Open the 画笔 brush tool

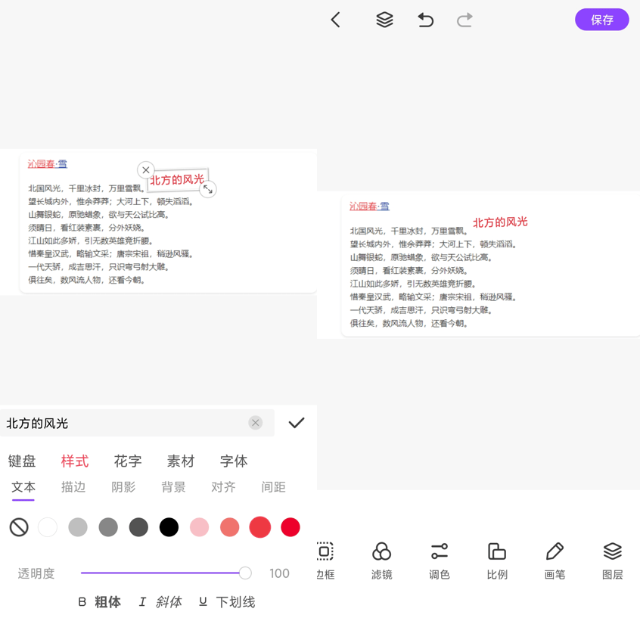(x=555, y=561)
